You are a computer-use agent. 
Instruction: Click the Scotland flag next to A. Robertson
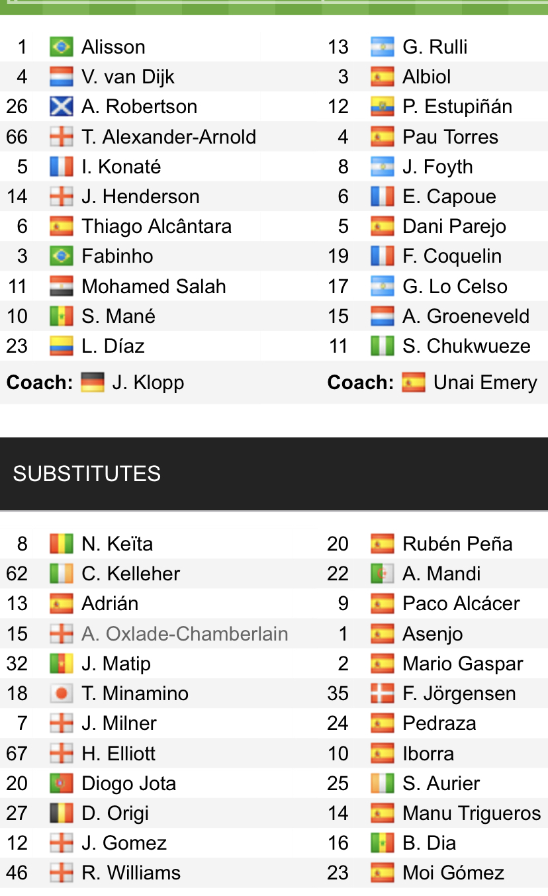[x=61, y=107]
